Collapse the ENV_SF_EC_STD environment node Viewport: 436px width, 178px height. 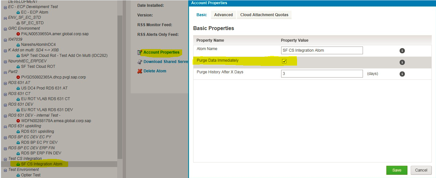click(x=5, y=18)
